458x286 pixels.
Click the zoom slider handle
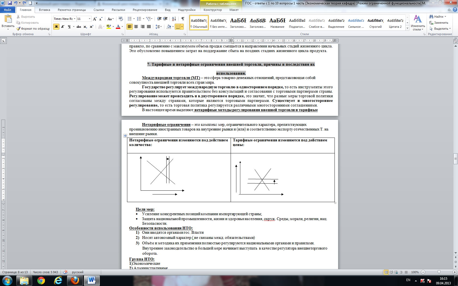pos(439,272)
